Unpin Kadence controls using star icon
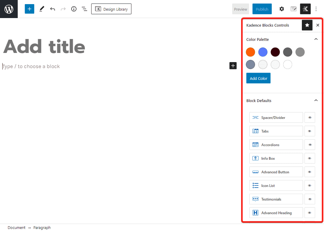Screen dimensions: 324x231 pos(307,25)
